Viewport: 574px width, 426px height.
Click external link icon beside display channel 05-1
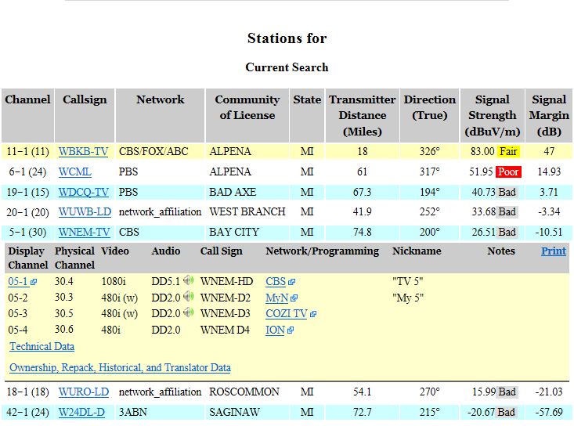tap(34, 281)
